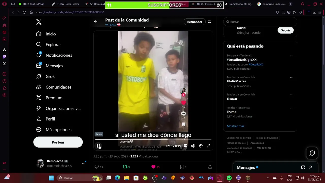Open Spotify from the taskbar
Screen dimensions: 325x183
(229, 178)
